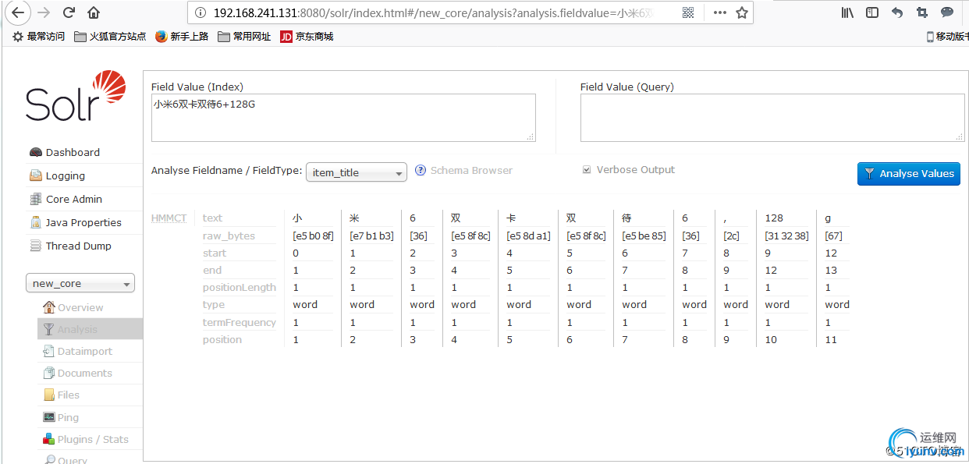Screen dimensions: 969x464
Task: Click the token text 'g' in last column
Action: pos(828,218)
